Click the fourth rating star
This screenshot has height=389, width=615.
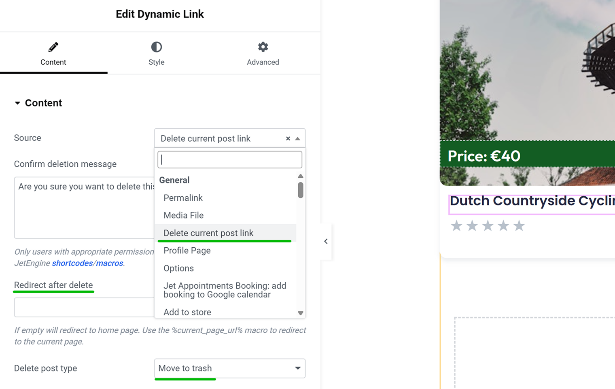503,226
